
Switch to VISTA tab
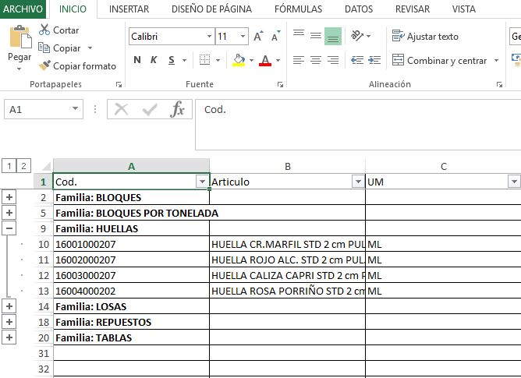463,9
